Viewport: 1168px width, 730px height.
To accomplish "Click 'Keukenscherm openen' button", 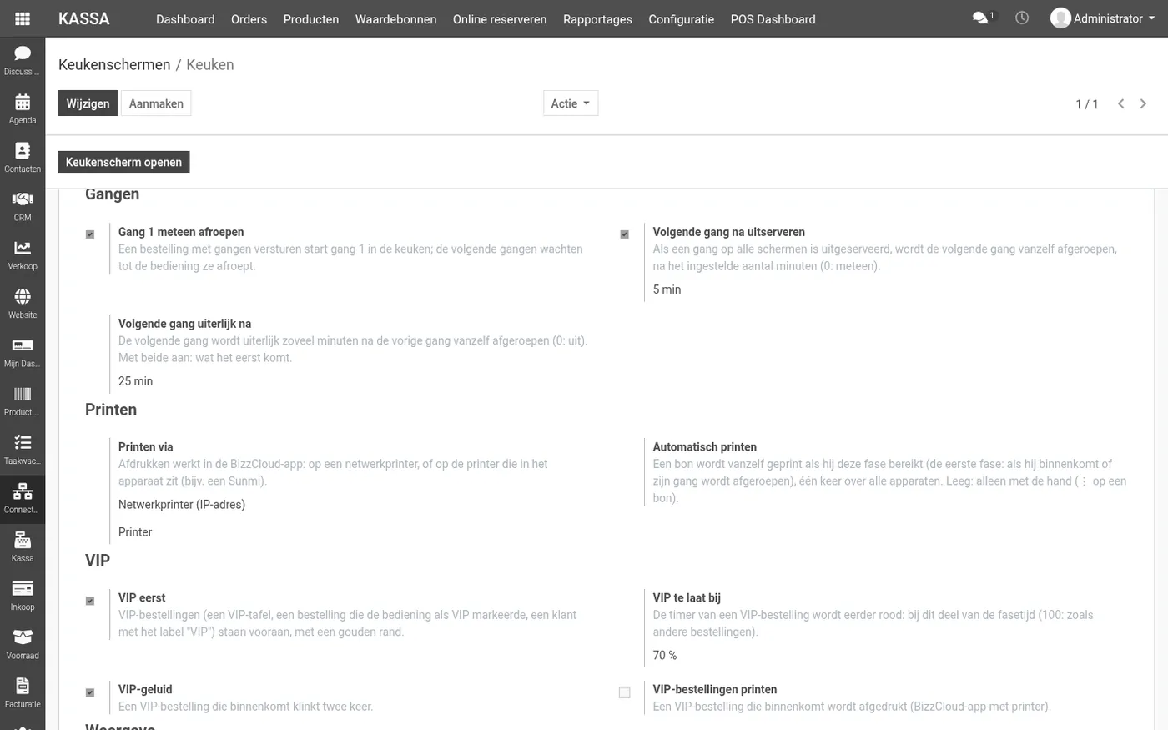I will click(x=123, y=162).
